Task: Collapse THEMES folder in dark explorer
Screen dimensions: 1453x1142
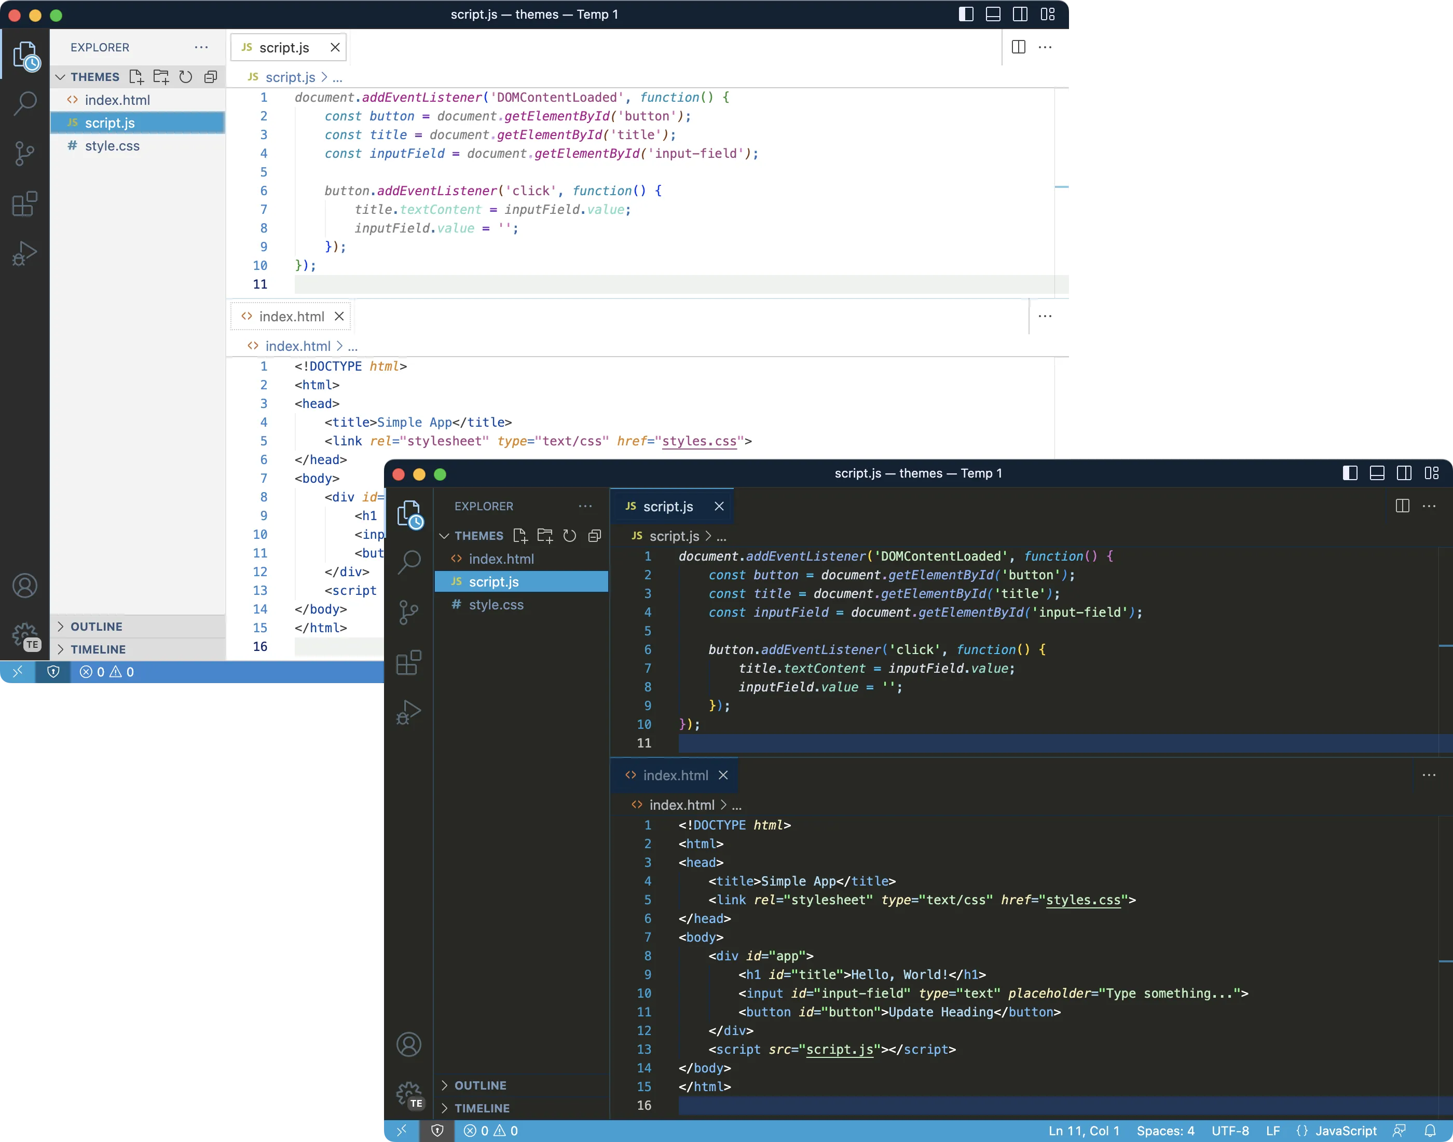Action: point(478,536)
